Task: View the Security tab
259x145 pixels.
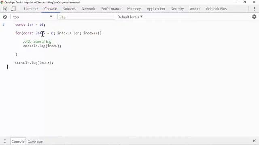Action: pyautogui.click(x=177, y=9)
